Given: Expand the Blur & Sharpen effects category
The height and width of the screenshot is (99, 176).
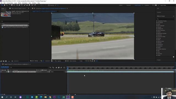Looking at the screenshot, I should (157, 26).
